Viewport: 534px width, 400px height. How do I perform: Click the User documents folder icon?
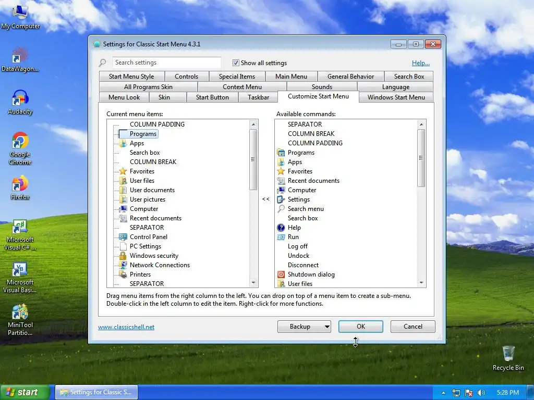(x=123, y=190)
